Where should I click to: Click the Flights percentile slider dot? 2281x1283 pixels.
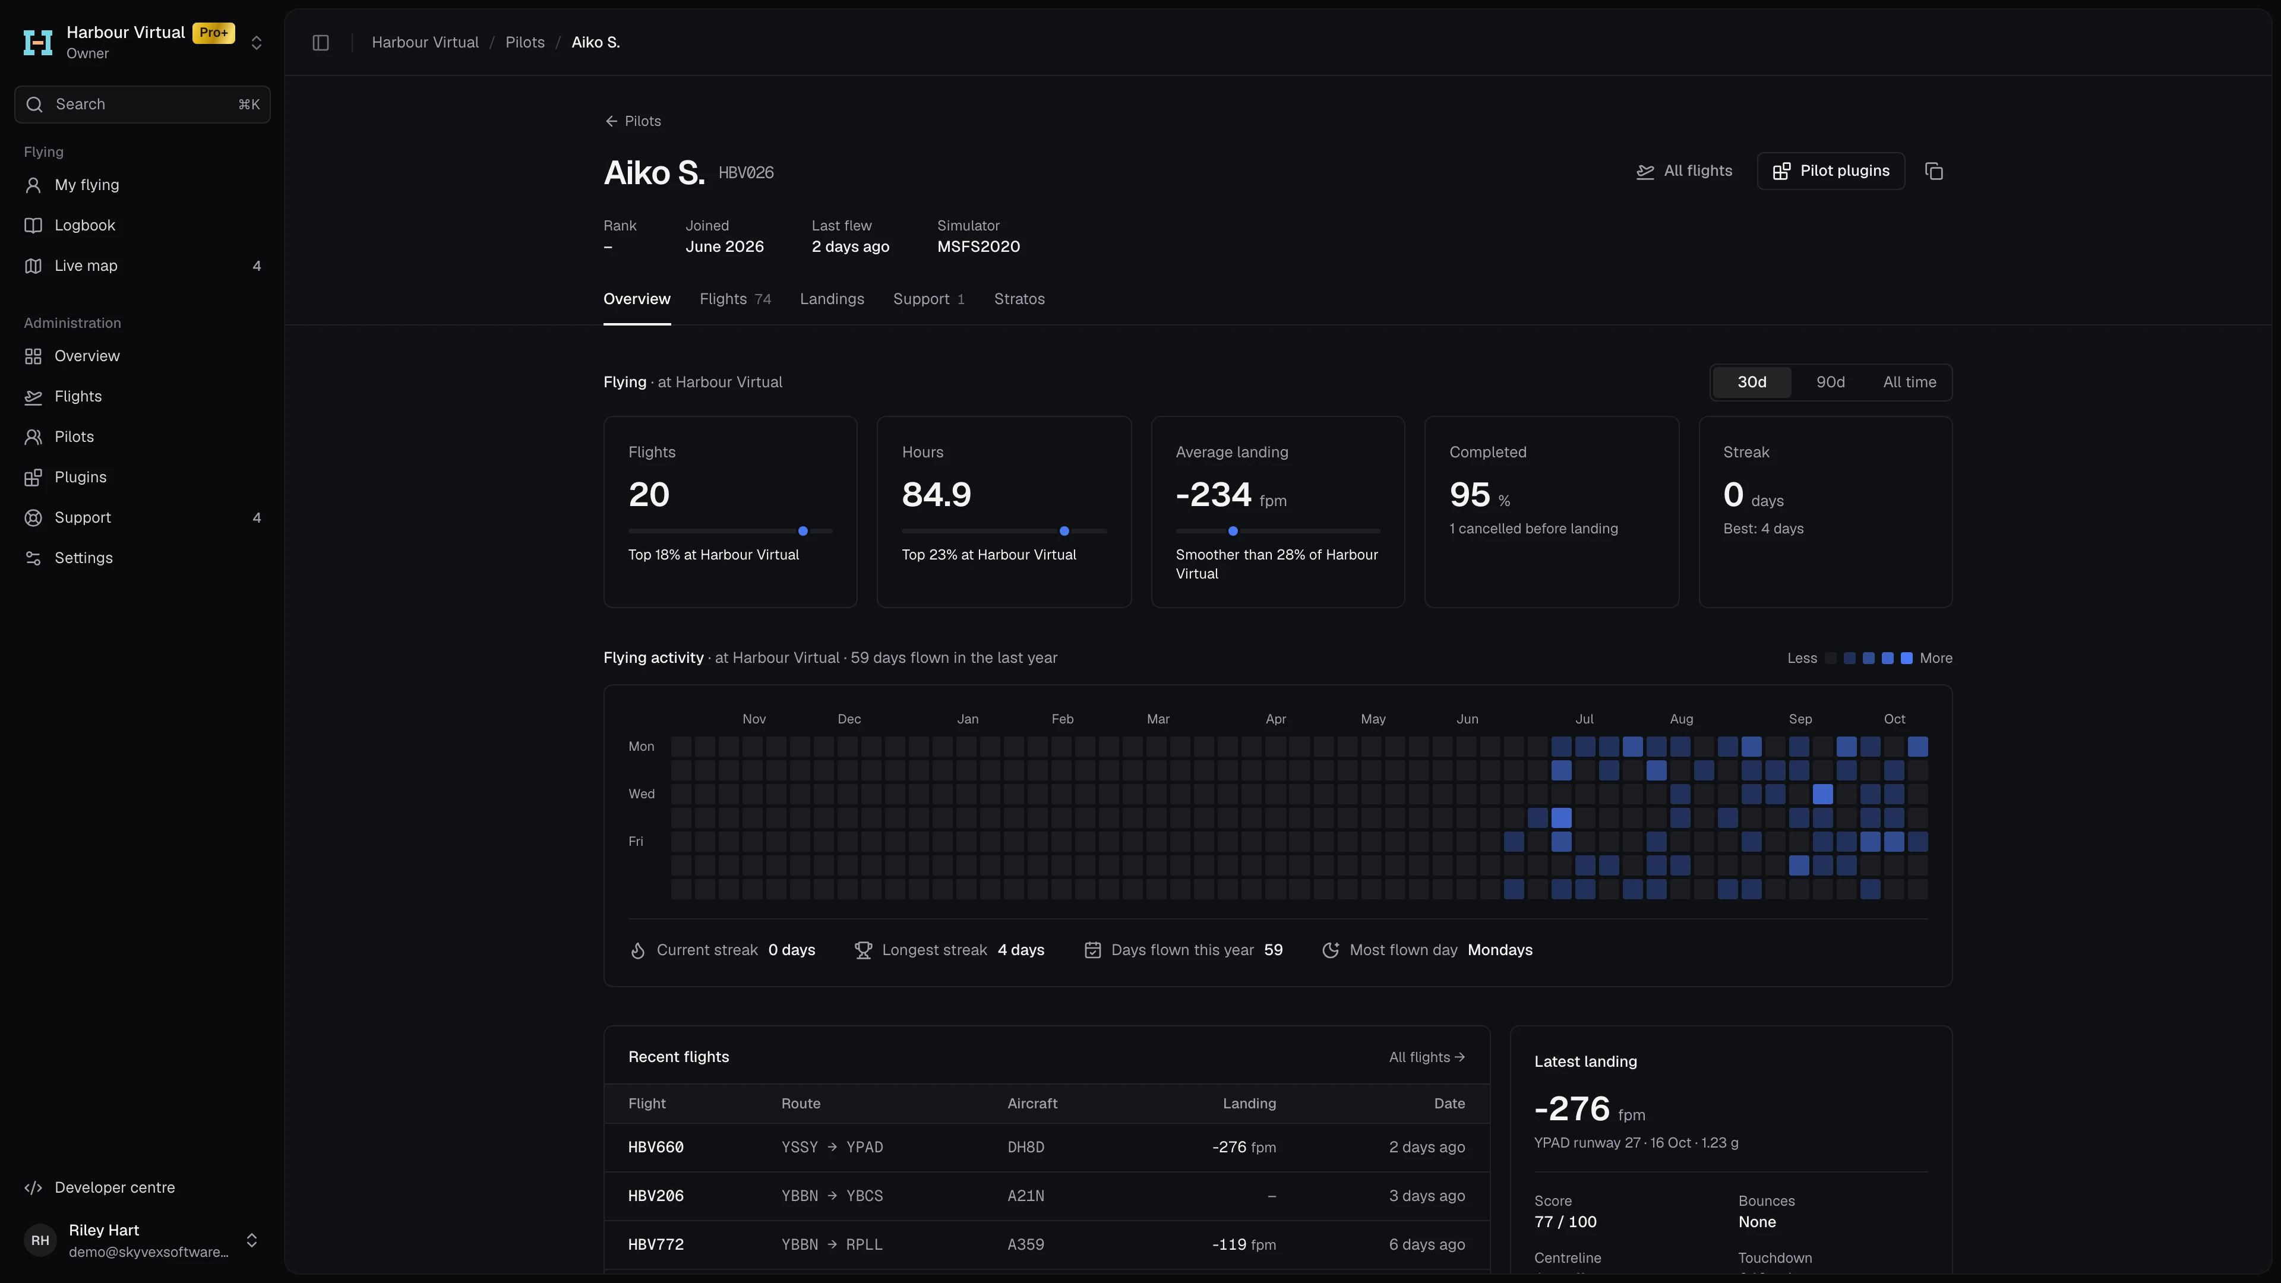point(803,531)
